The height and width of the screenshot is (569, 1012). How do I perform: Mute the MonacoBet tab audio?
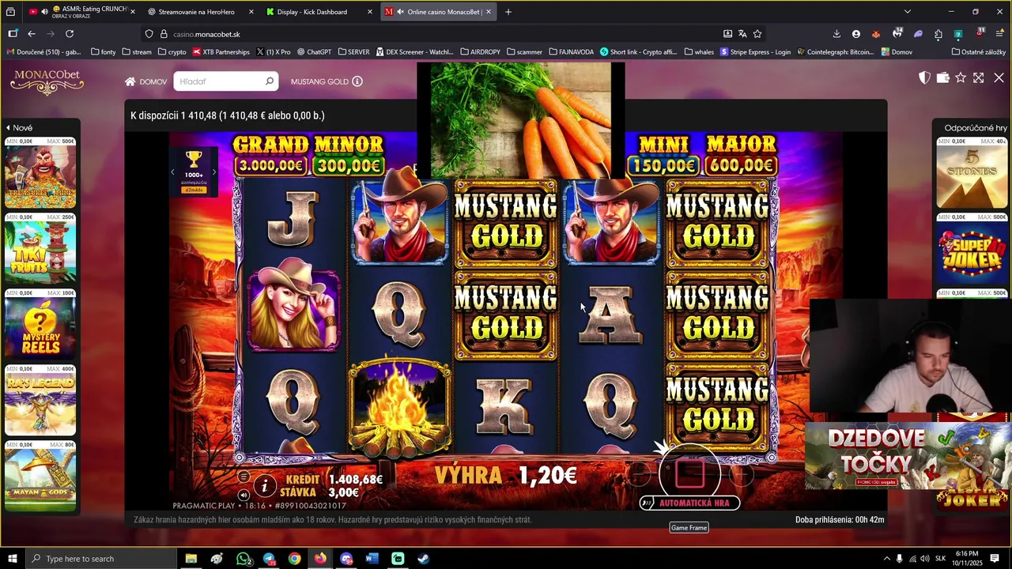(x=401, y=12)
